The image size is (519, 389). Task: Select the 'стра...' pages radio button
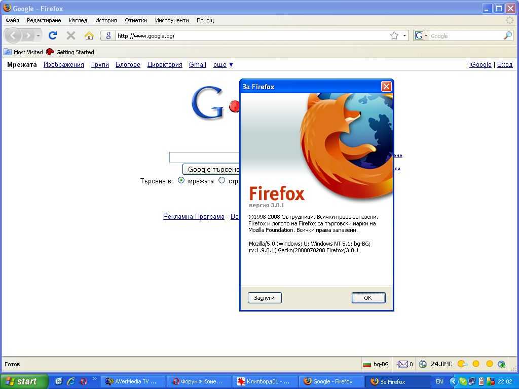click(x=222, y=181)
